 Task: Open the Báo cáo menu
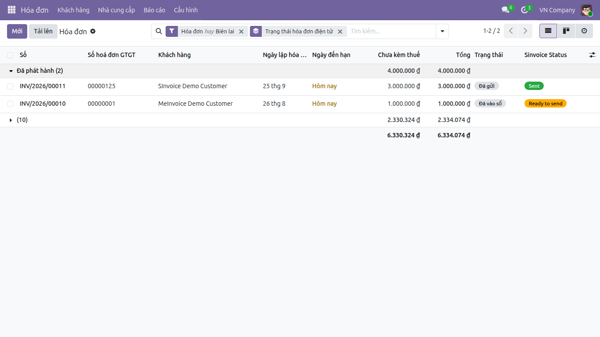click(154, 10)
